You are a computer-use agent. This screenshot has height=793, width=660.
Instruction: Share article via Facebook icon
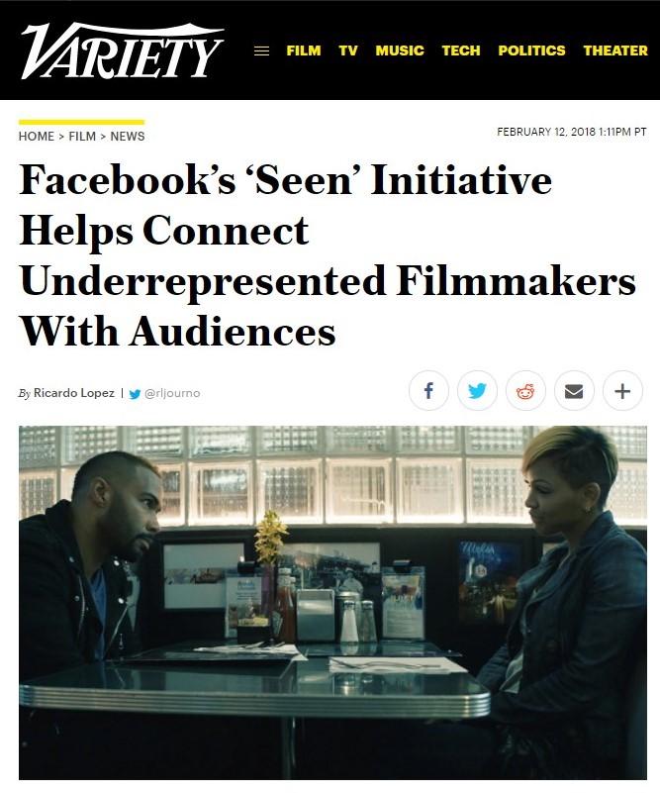pos(428,390)
